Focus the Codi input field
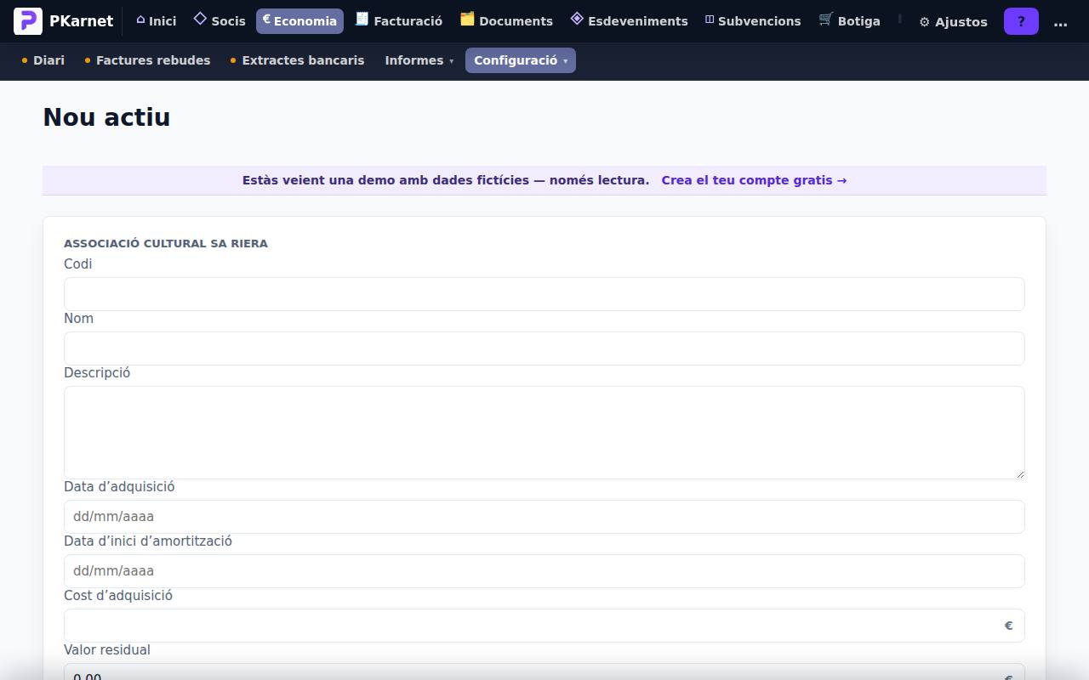Viewport: 1089px width, 680px height. click(x=544, y=294)
